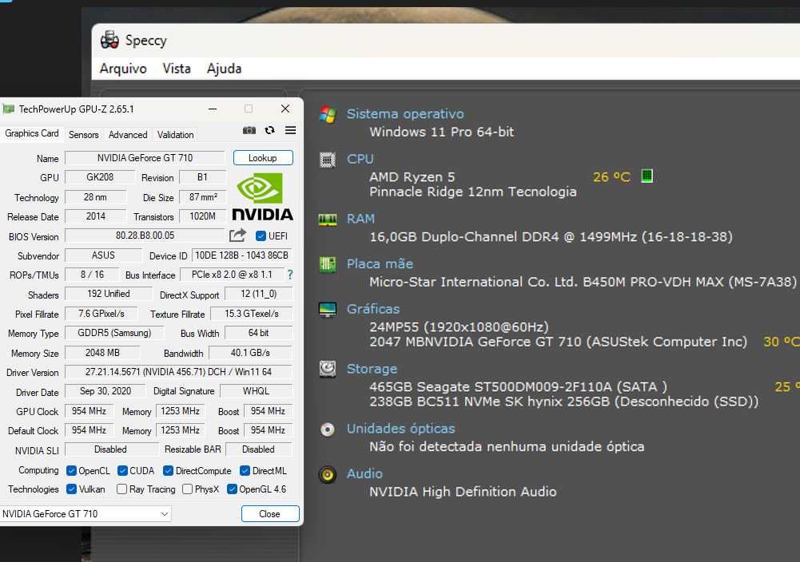Screen dimensions: 800x562
Task: Switch to the Sensors tab
Action: (x=84, y=135)
